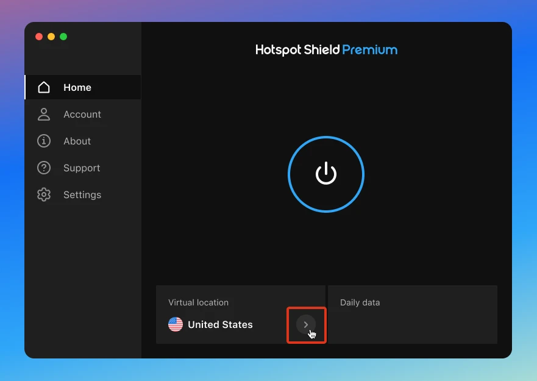This screenshot has width=537, height=381.
Task: Open the Support section label
Action: 82,168
